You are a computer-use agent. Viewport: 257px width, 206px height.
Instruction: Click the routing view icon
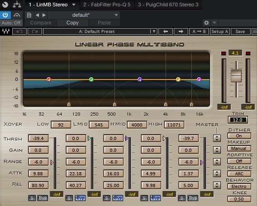coord(17,5)
